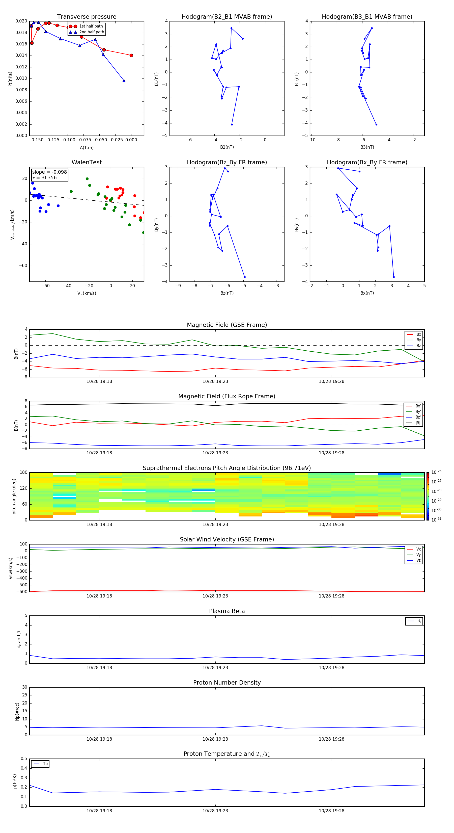Click the 'A(T·m)' x-axis label
This screenshot has width=454, height=833.
point(87,147)
